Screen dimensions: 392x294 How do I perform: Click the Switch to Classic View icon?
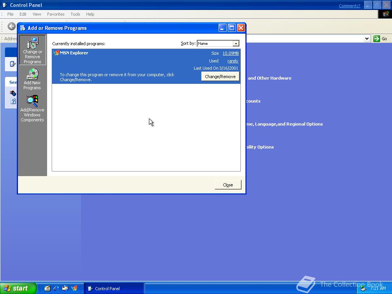coord(13,64)
